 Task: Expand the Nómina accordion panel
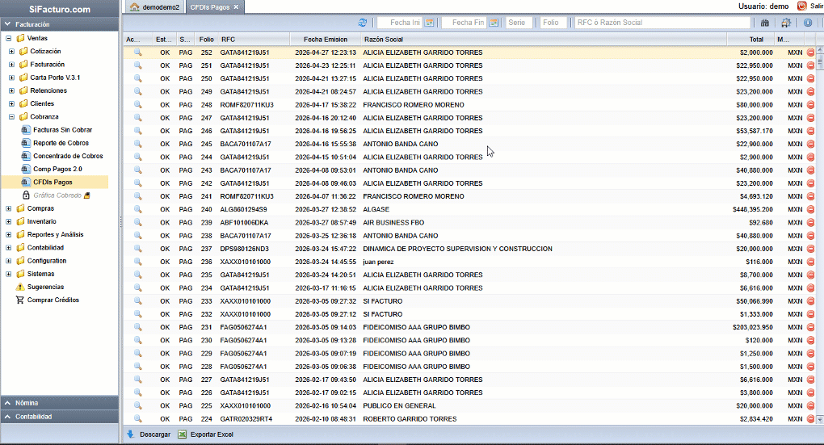click(x=60, y=402)
